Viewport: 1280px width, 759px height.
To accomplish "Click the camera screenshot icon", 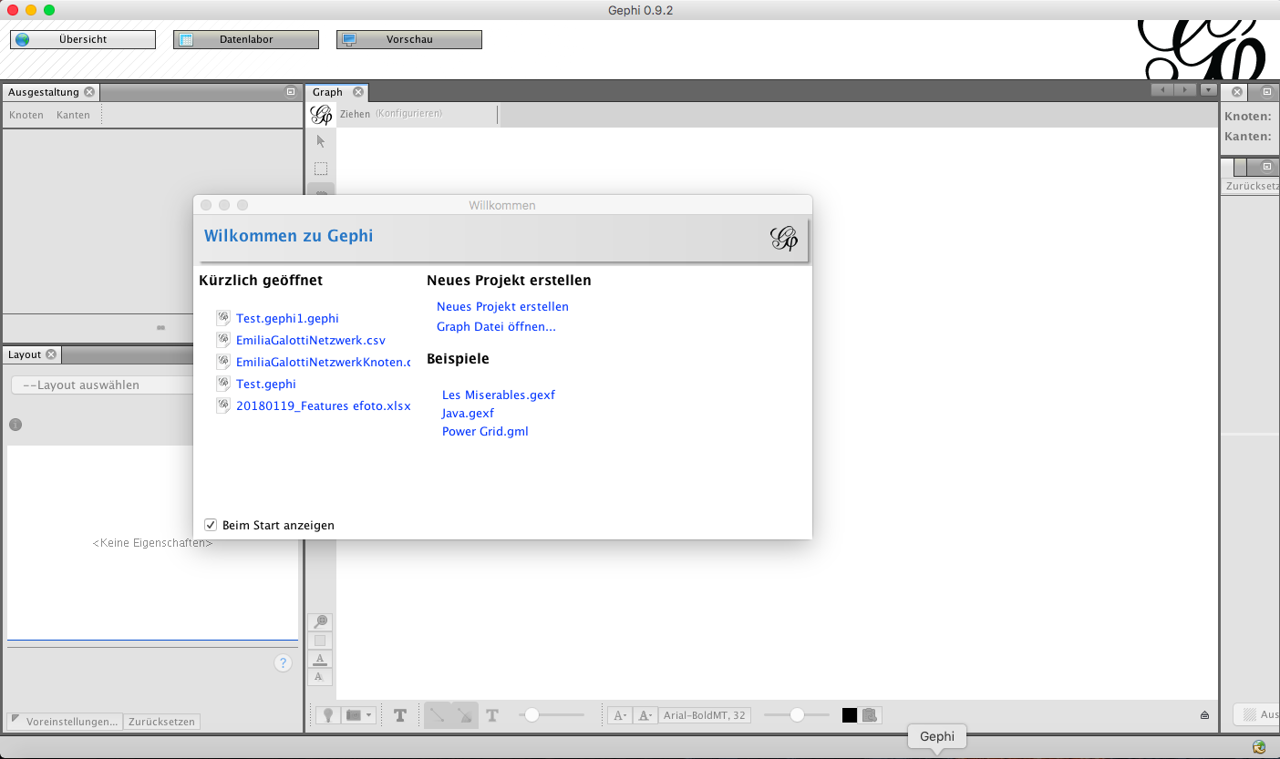I will pos(353,715).
